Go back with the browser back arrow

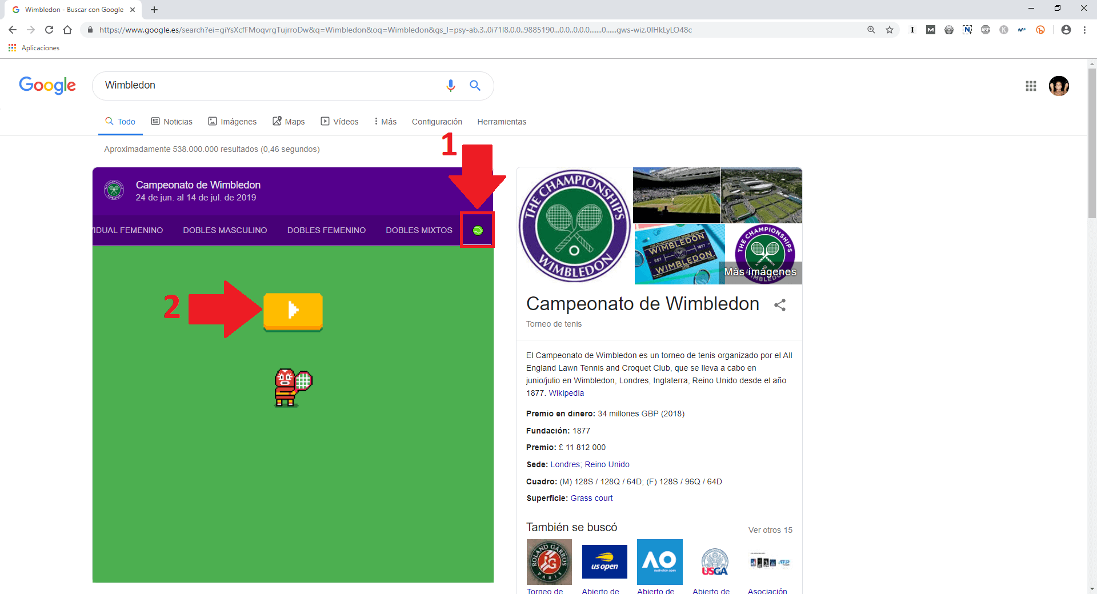[13, 30]
